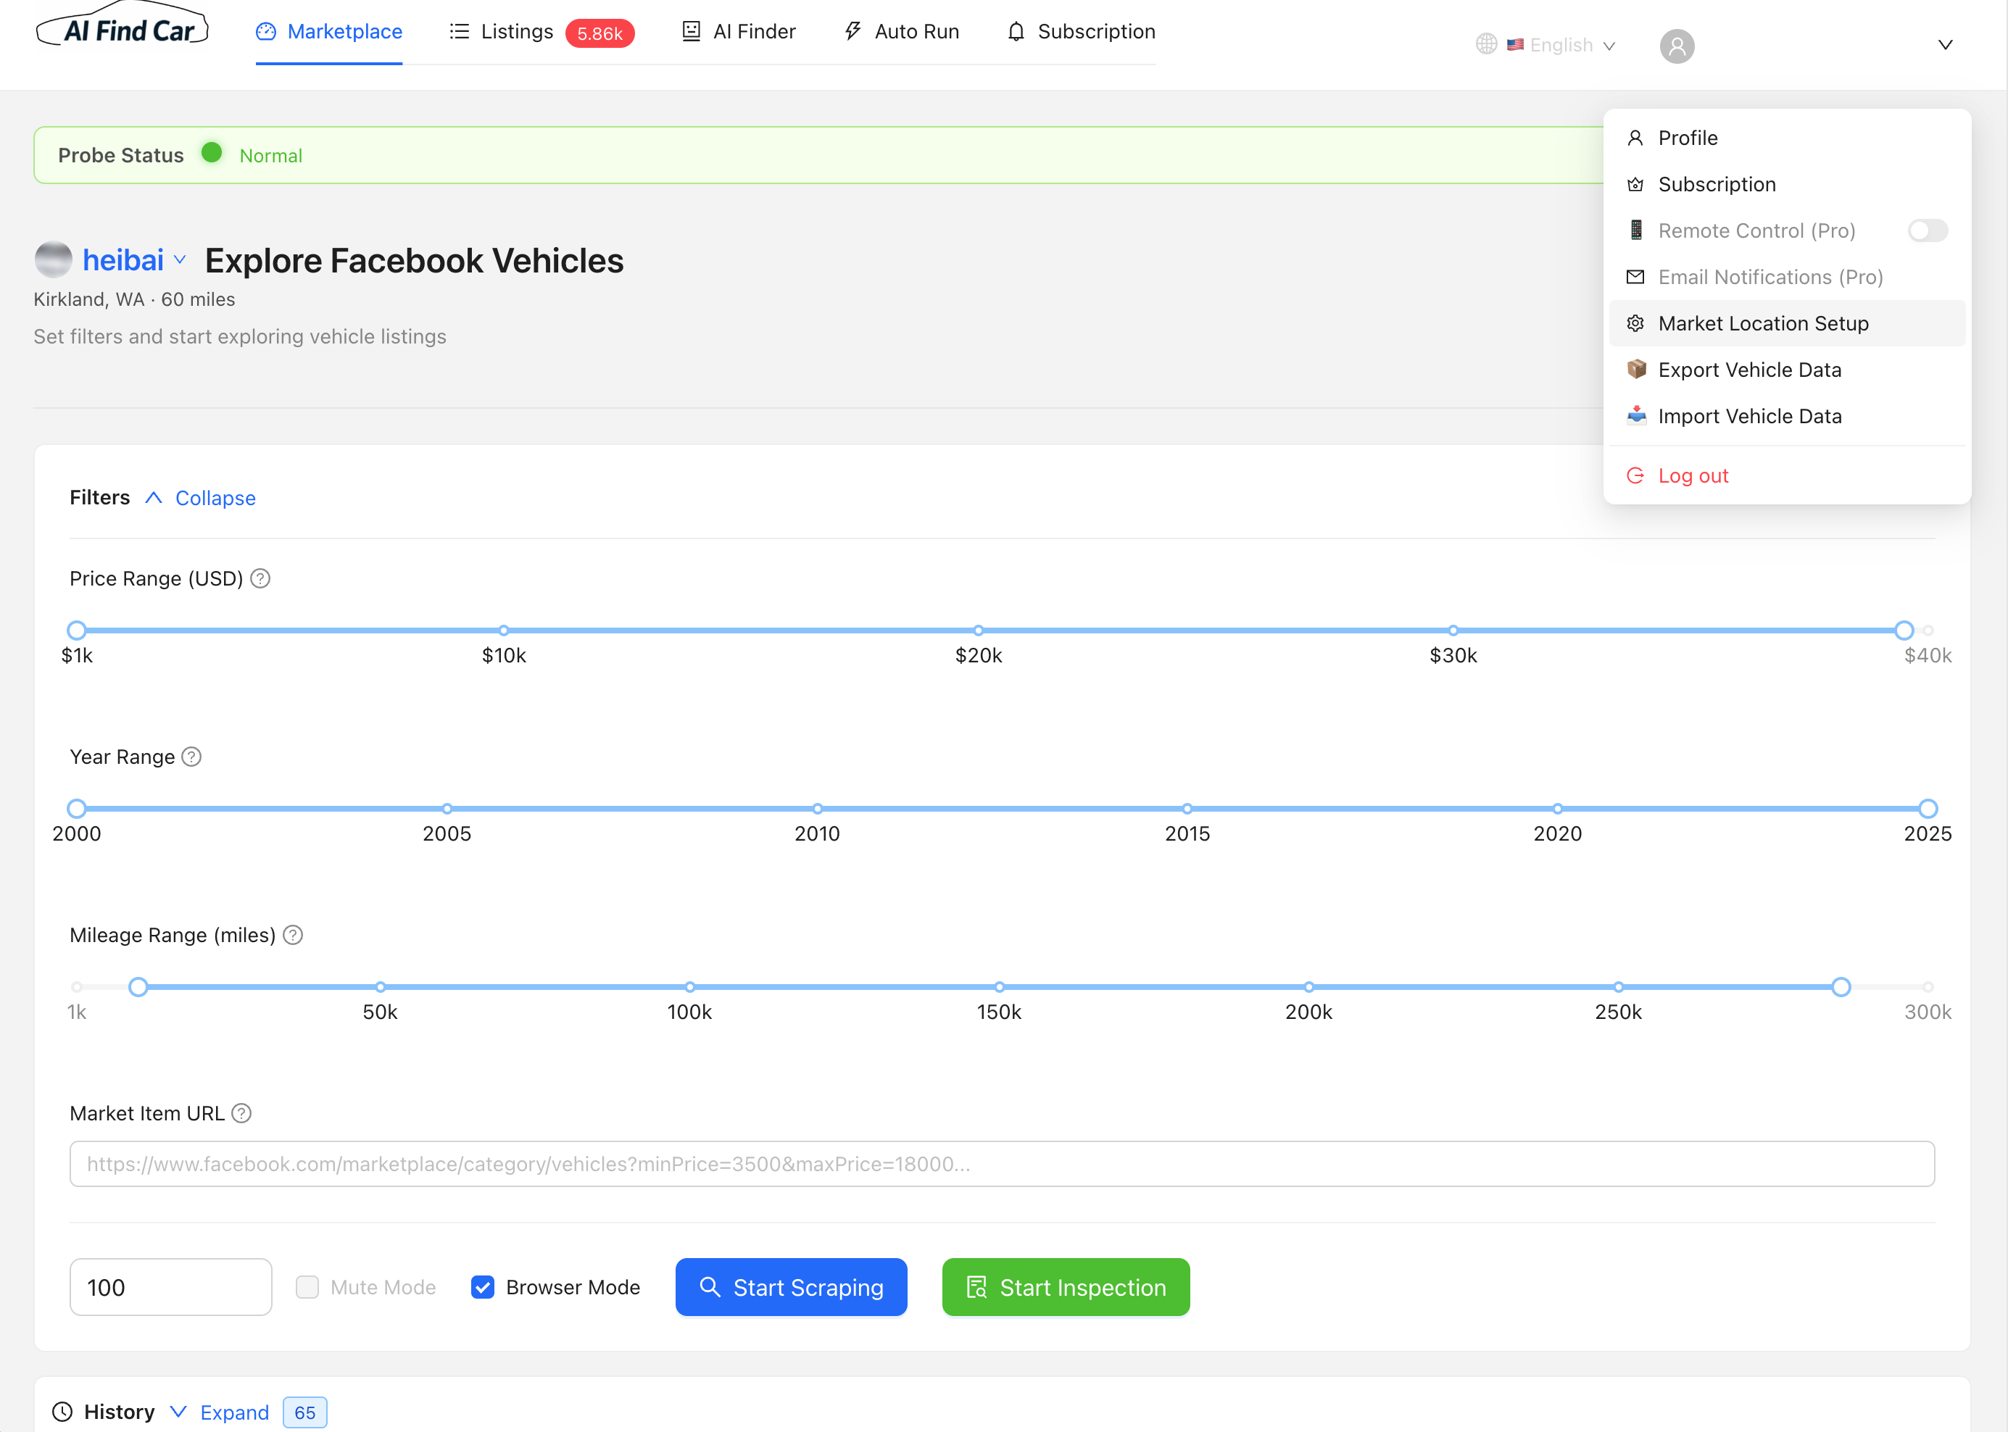Focus the Market Item URL input field
The image size is (2008, 1432).
click(1002, 1164)
